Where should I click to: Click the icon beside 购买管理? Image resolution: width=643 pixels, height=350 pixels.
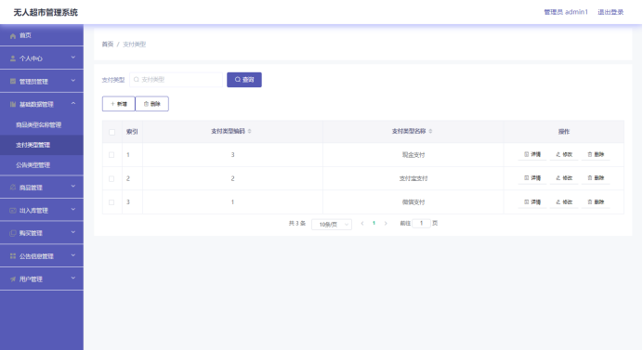(x=13, y=233)
